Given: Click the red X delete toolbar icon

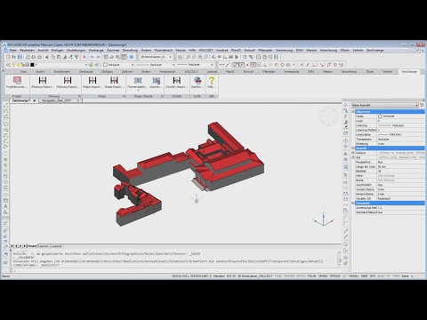Looking at the screenshot, I should [x=85, y=57].
